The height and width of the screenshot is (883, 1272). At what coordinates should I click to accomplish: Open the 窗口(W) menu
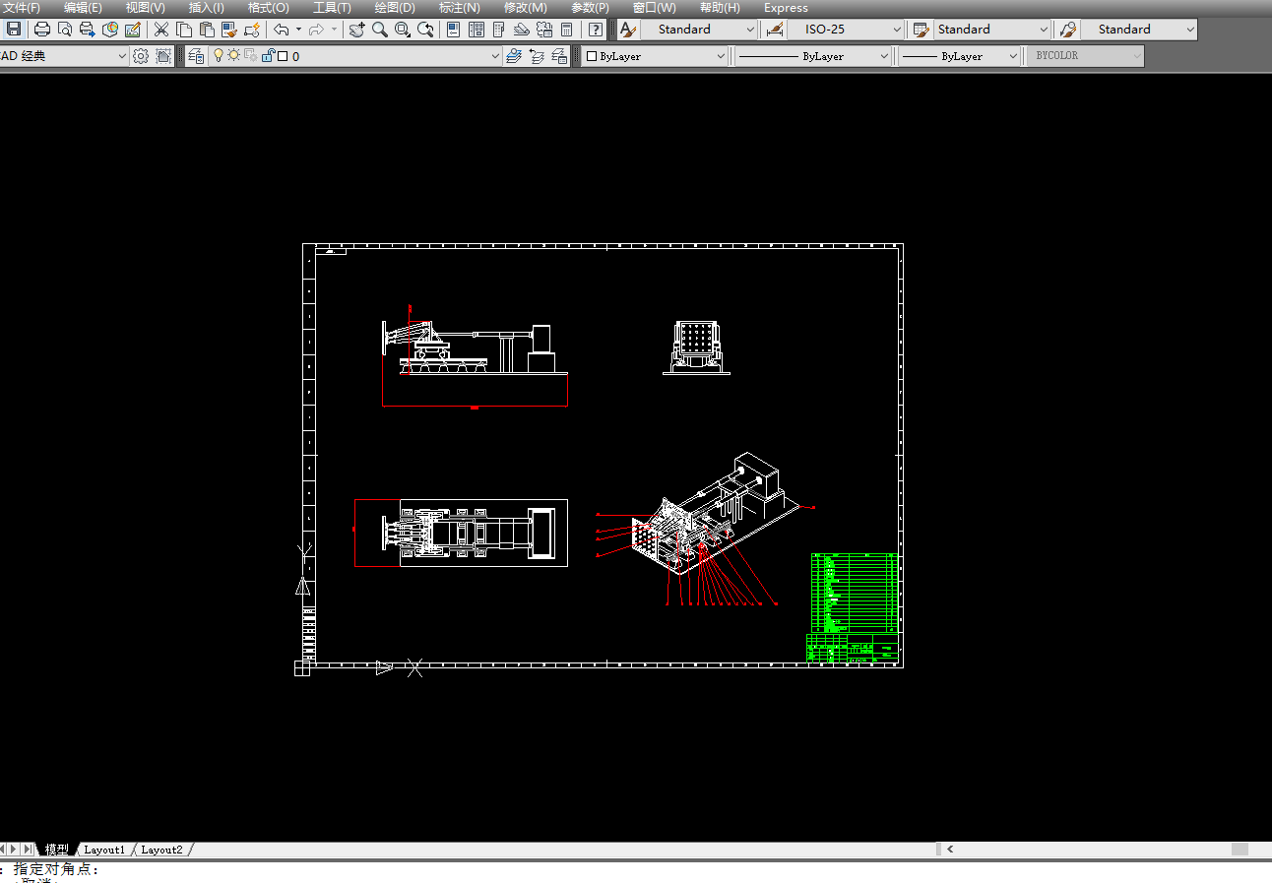click(654, 8)
